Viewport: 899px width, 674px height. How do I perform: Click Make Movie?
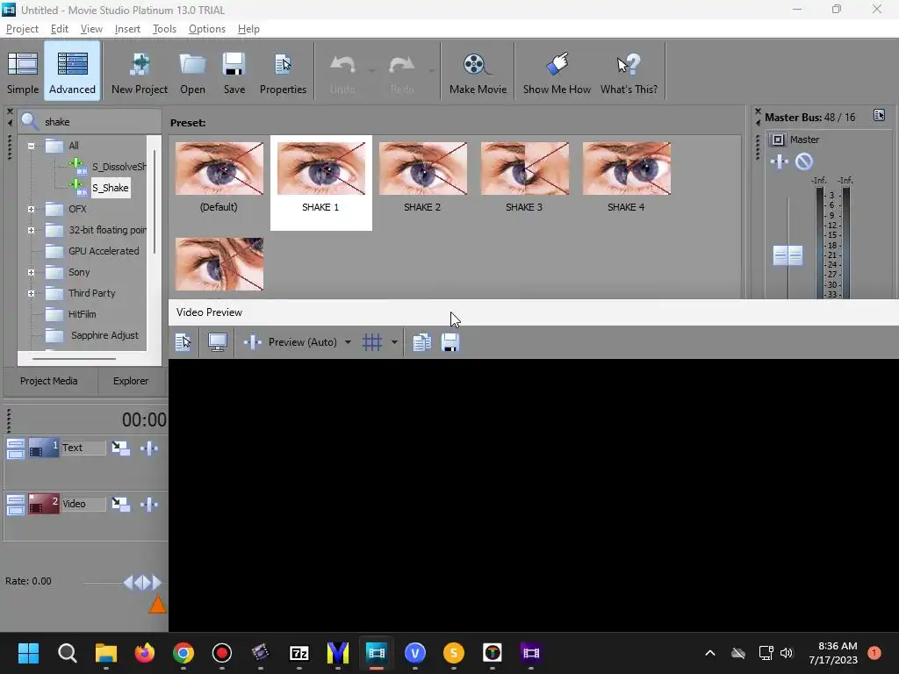pyautogui.click(x=478, y=72)
